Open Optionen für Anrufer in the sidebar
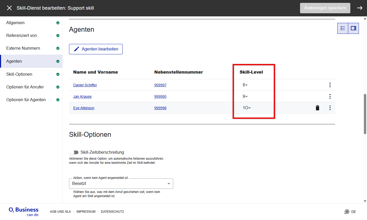The image size is (367, 220). (25, 87)
